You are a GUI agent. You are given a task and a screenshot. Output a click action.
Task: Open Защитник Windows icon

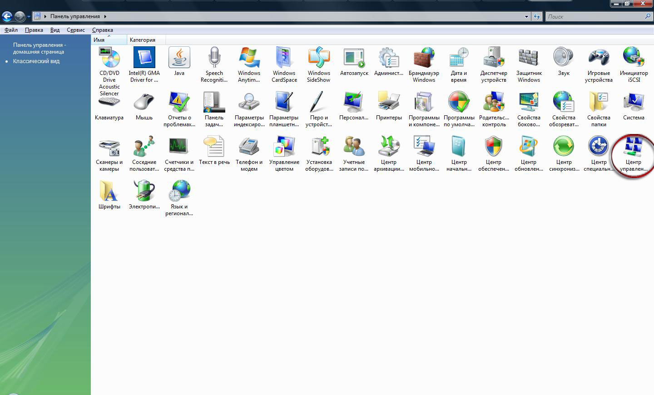coord(529,58)
